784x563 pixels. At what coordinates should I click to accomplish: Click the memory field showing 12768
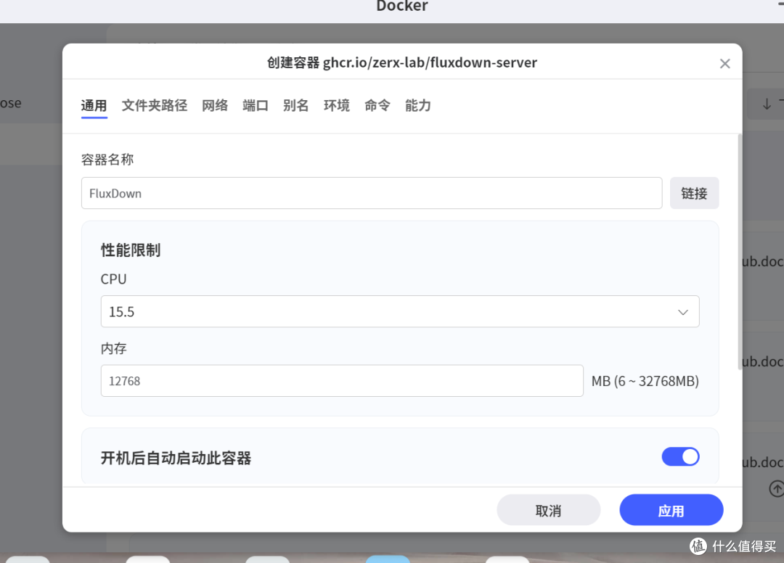point(342,381)
